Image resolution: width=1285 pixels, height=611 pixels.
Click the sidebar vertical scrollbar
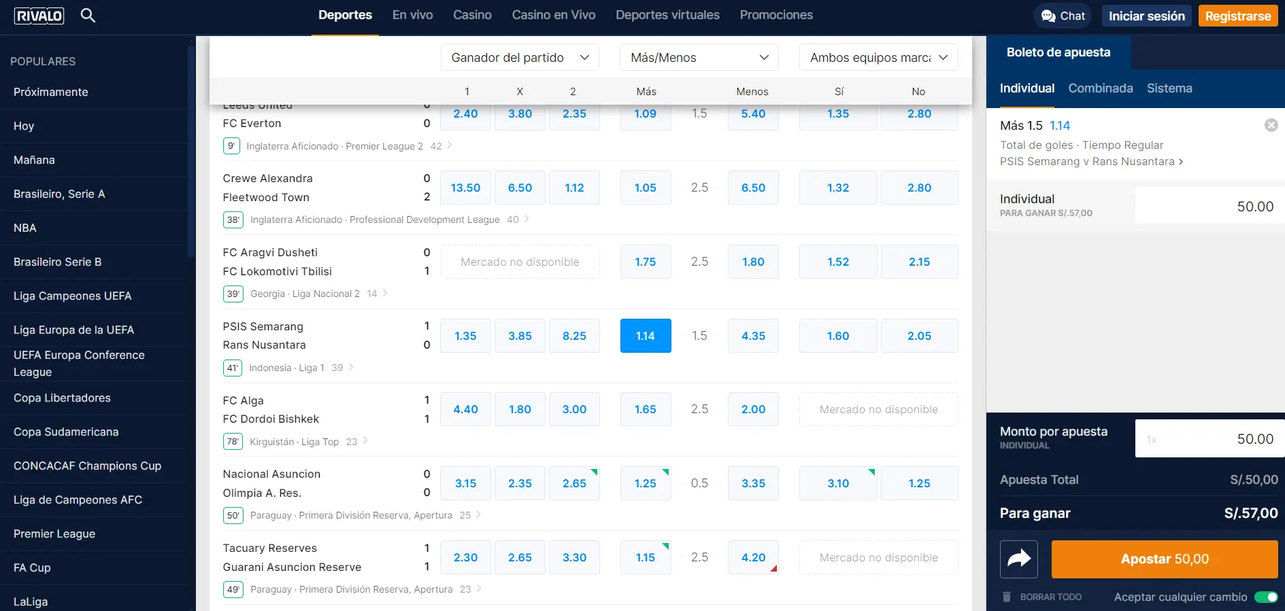[x=191, y=150]
